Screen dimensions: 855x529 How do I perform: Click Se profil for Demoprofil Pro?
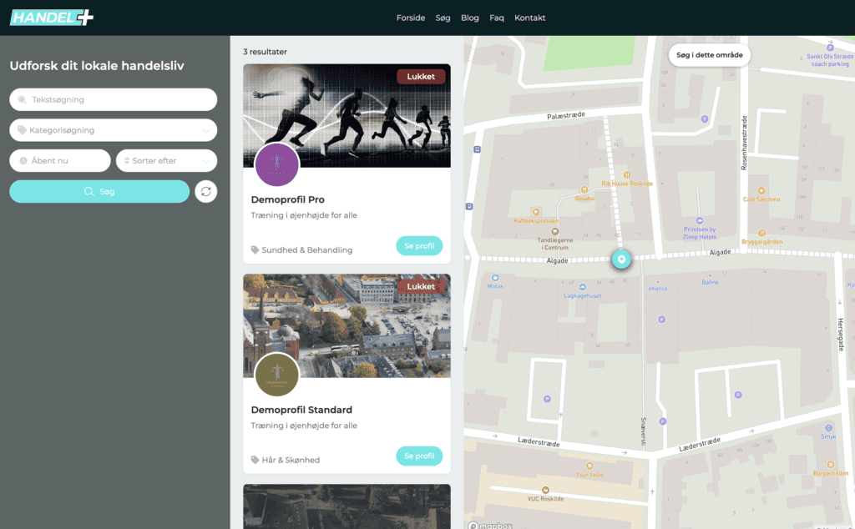419,245
